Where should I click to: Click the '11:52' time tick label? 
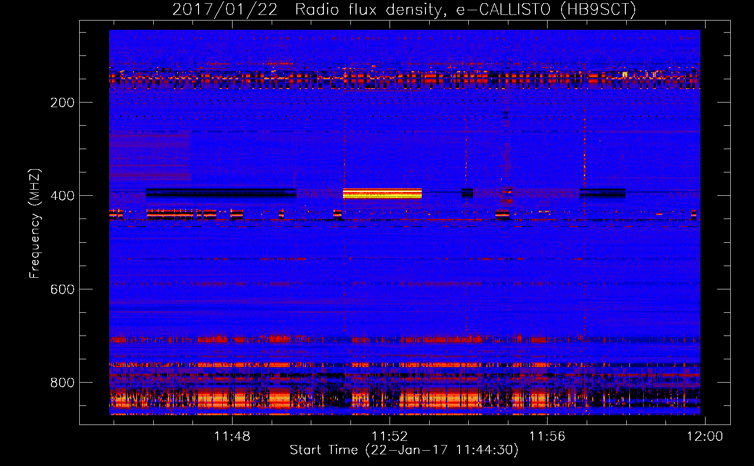(x=390, y=436)
